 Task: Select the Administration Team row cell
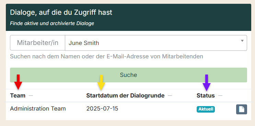(x=38, y=108)
